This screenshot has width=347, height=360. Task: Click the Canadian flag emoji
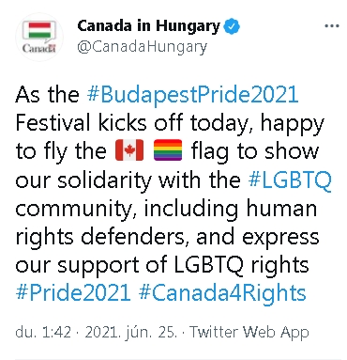129,150
